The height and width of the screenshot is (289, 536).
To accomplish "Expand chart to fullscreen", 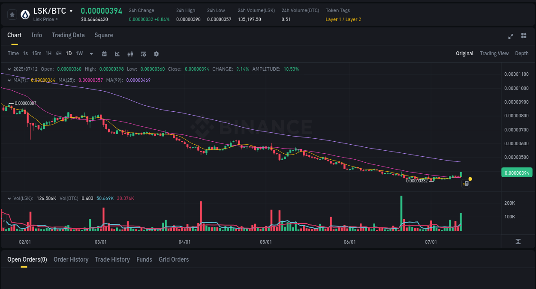I will (510, 36).
